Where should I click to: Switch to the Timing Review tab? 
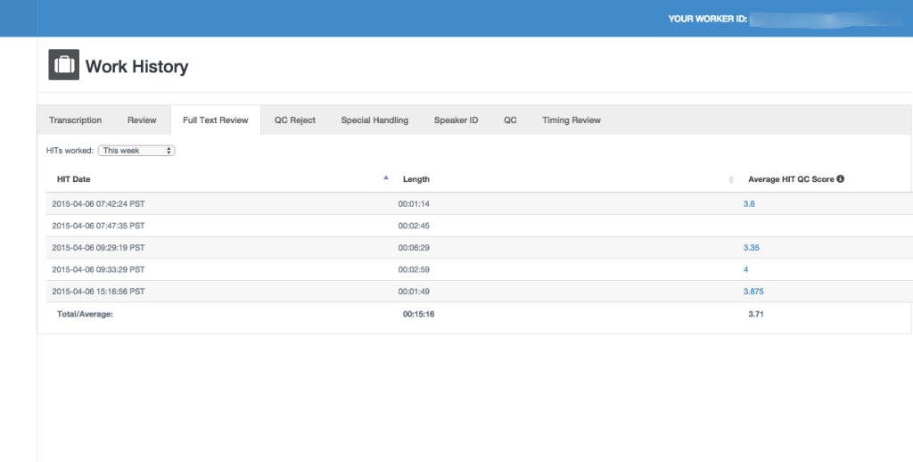572,120
